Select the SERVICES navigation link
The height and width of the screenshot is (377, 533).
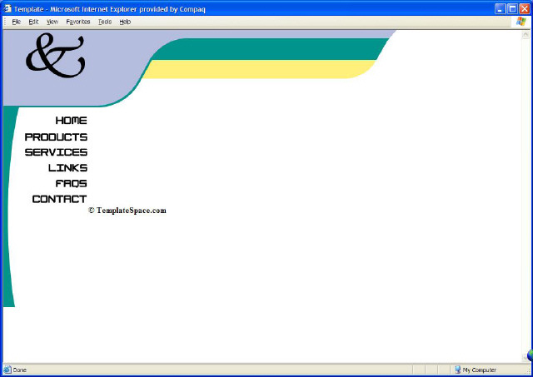[x=56, y=152]
